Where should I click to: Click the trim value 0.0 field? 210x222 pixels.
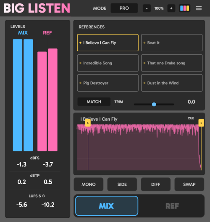[192, 102]
